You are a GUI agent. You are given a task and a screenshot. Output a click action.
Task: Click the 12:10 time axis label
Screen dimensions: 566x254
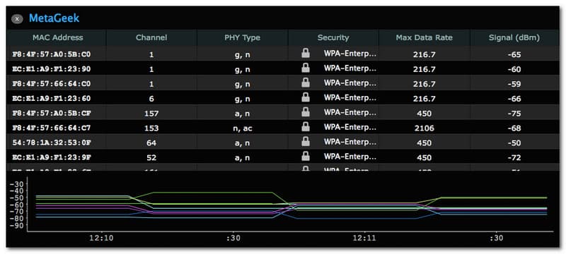[102, 238]
